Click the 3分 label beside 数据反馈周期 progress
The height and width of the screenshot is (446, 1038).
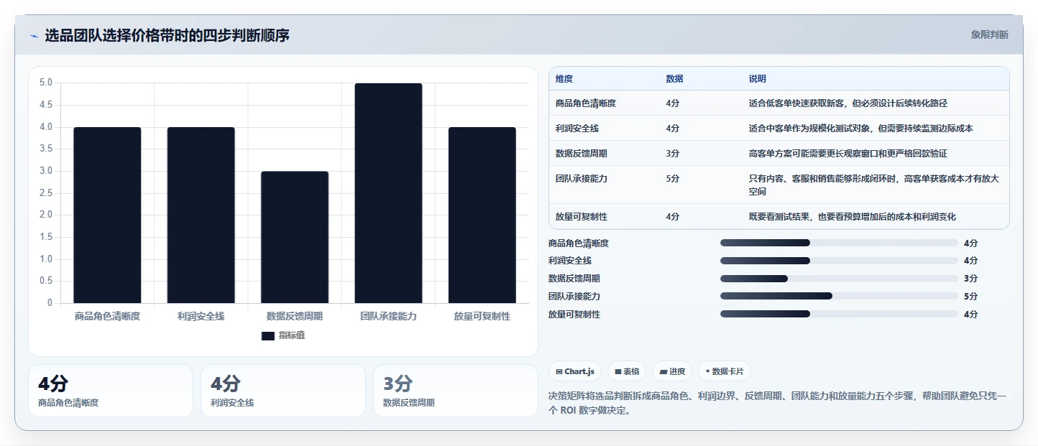point(970,279)
